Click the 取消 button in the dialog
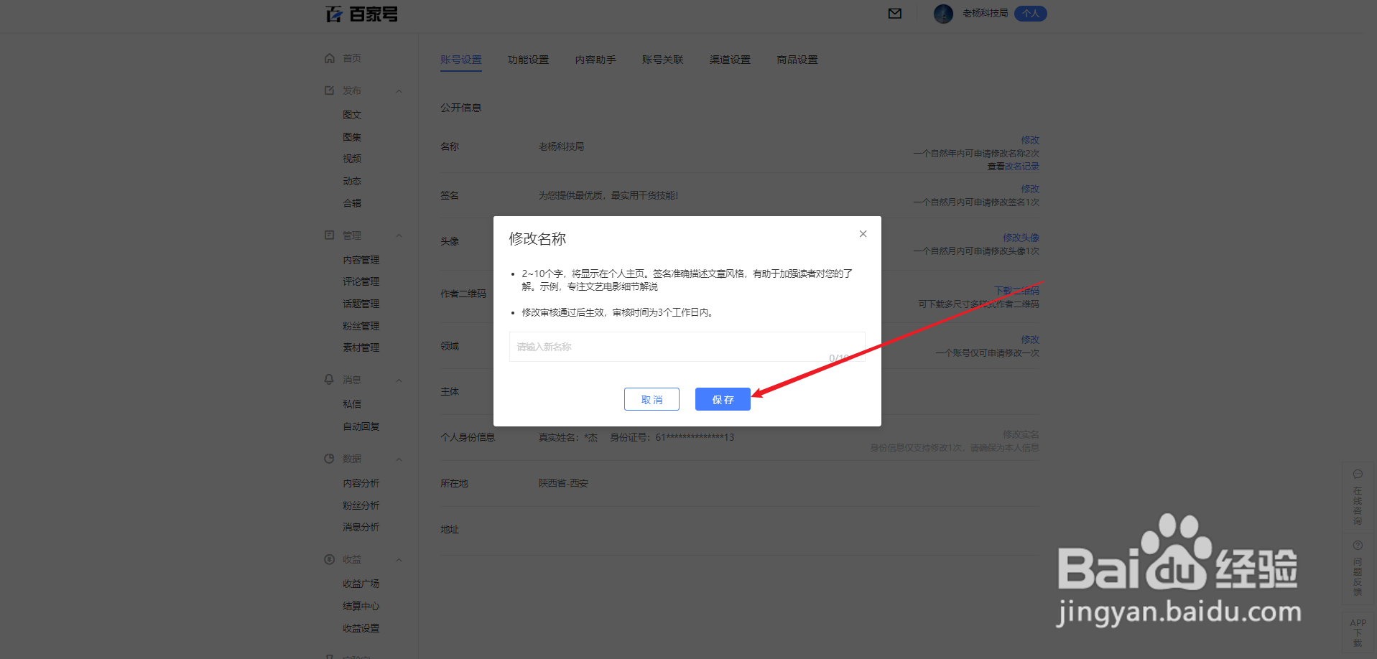This screenshot has width=1377, height=659. (652, 399)
